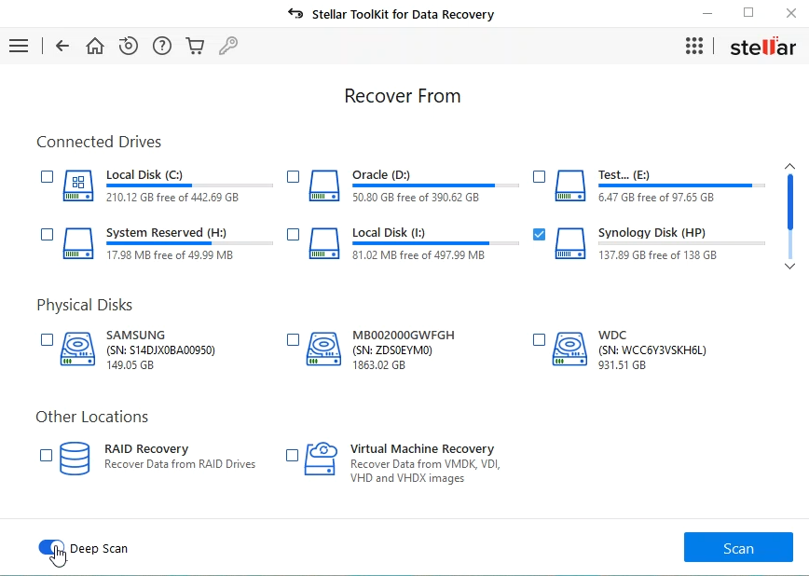Check the RAID Recovery checkbox

(46, 455)
